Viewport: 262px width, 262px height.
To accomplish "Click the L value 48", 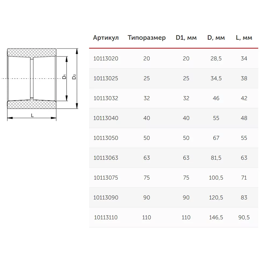I will click(244, 118).
